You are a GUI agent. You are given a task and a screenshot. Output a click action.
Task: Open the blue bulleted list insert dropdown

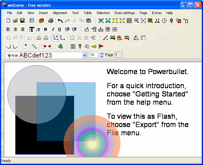click(x=136, y=21)
